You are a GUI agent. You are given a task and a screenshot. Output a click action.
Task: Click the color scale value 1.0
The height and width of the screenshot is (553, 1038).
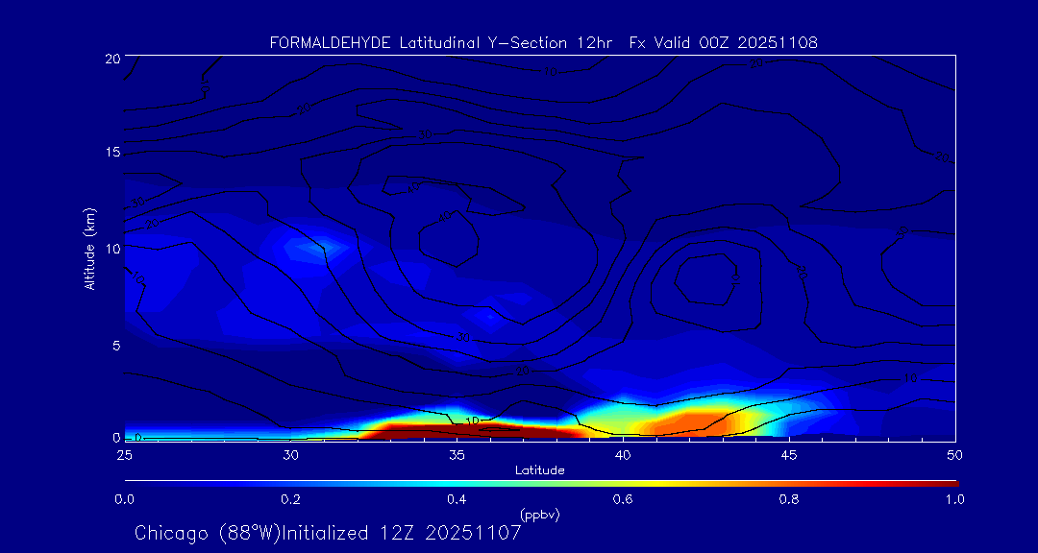point(954,499)
